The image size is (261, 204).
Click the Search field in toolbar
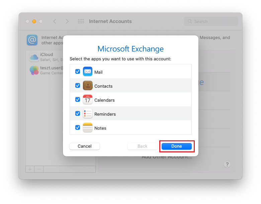[x=211, y=21]
